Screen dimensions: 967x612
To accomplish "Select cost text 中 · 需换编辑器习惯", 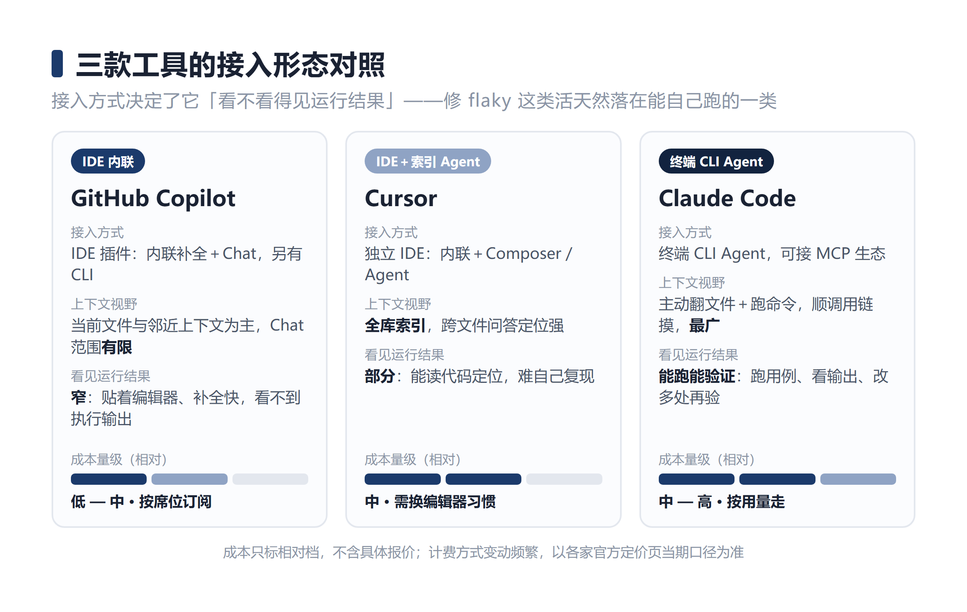I will (x=430, y=502).
